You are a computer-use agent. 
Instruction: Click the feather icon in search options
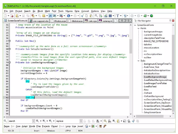pos(105,126)
